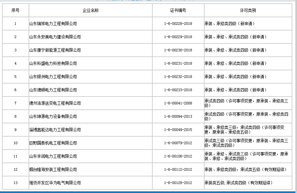297x193 pixels.
Task: Click sequence number 12 cell
Action: point(16,169)
